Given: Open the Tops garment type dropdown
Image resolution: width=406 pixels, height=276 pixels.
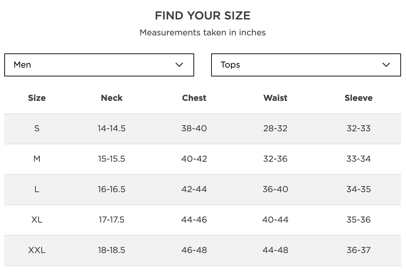Looking at the screenshot, I should pyautogui.click(x=306, y=65).
